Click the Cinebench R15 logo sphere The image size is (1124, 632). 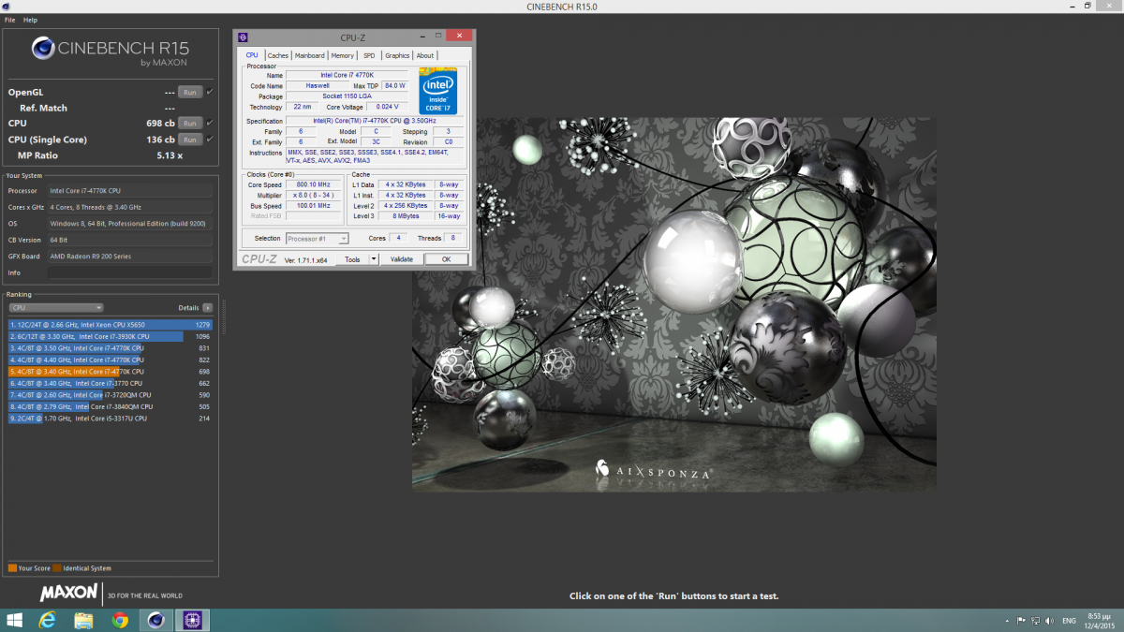coord(43,47)
